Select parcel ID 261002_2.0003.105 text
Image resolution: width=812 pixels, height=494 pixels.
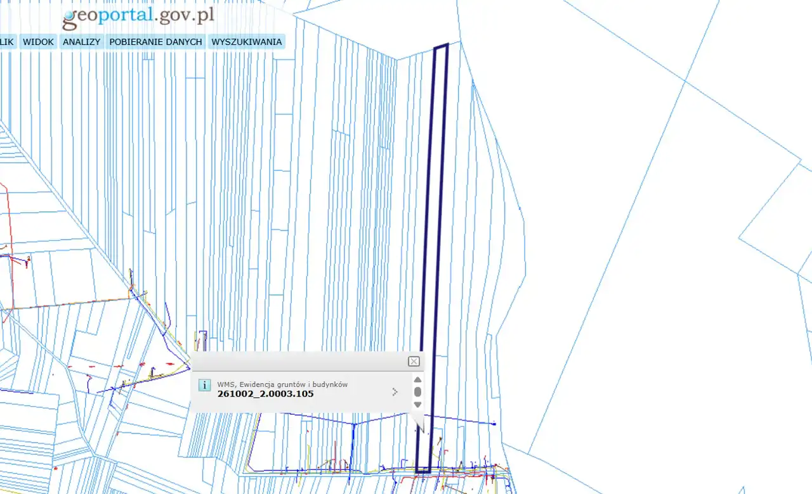(265, 394)
